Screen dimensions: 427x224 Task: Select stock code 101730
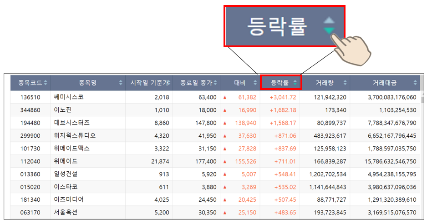pos(30,149)
